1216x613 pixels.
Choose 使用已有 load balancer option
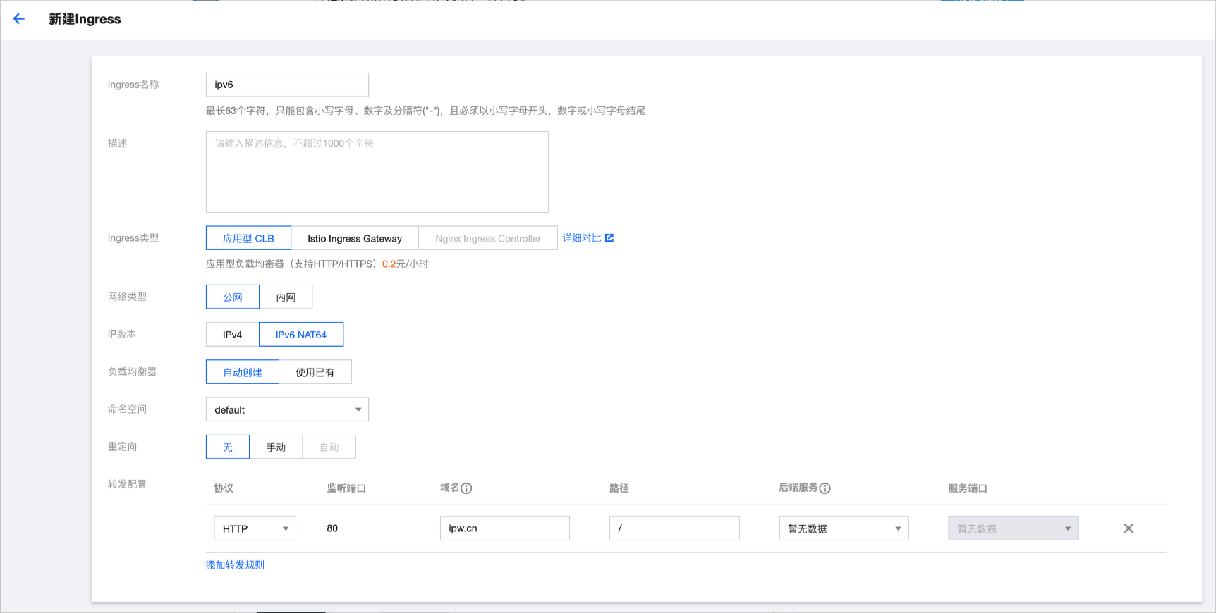pyautogui.click(x=315, y=371)
